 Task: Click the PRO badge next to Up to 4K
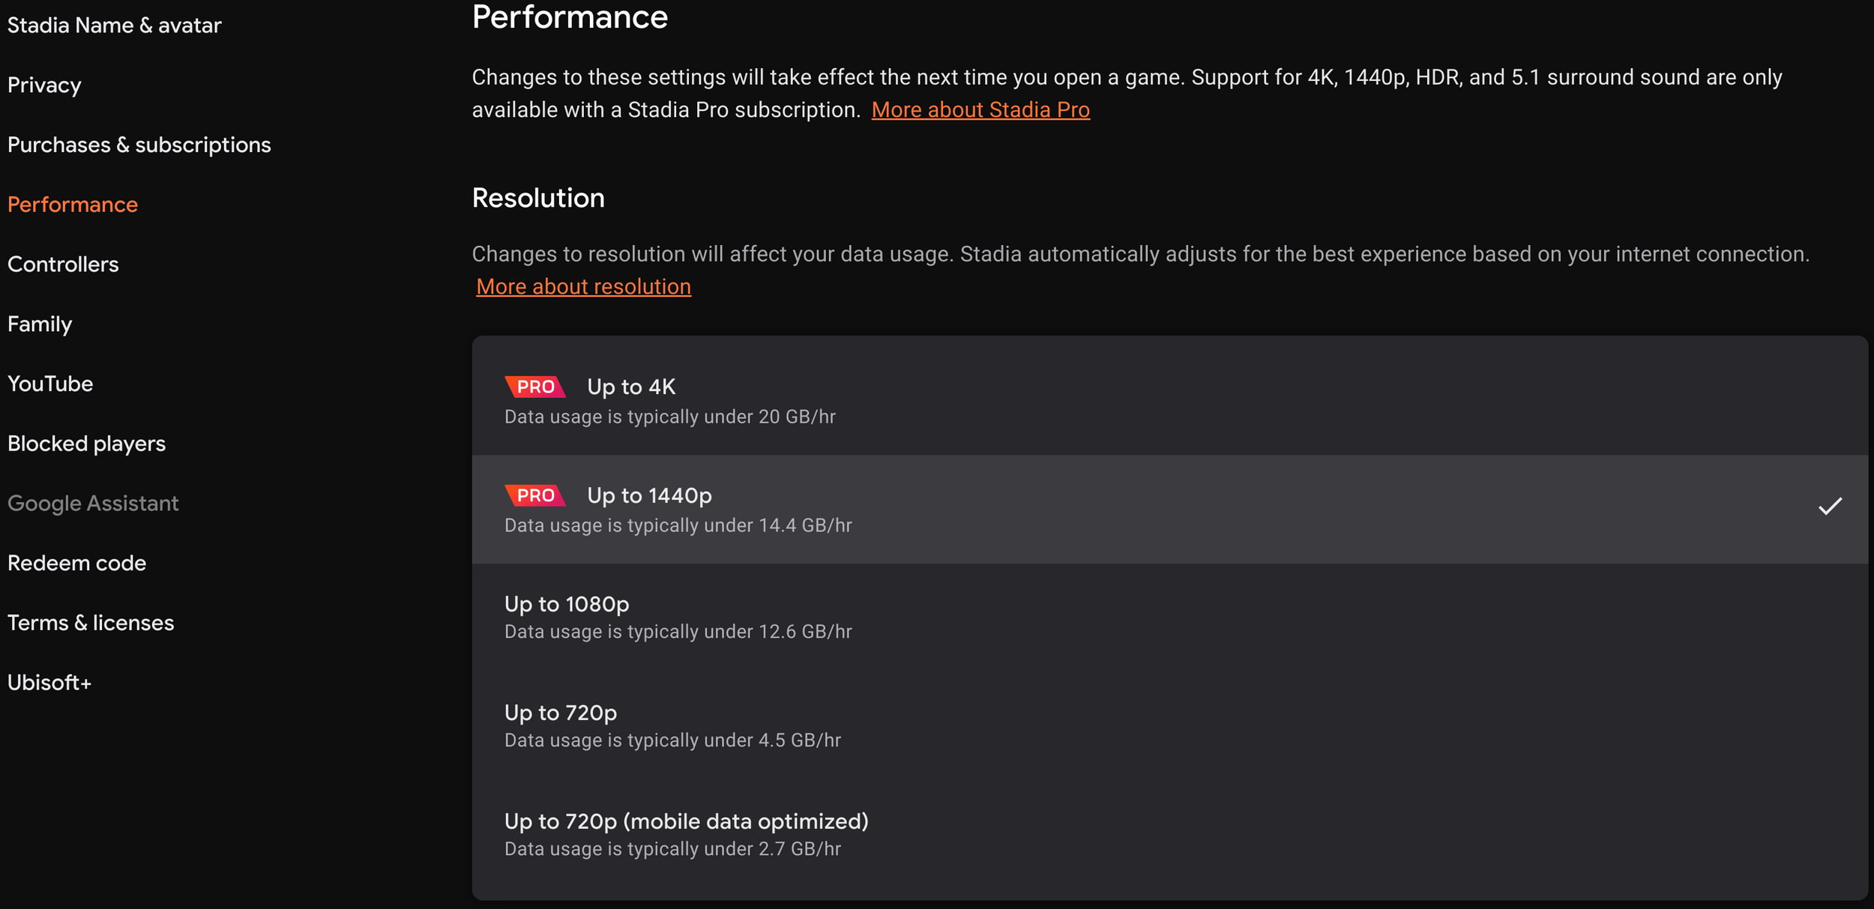[x=535, y=387]
